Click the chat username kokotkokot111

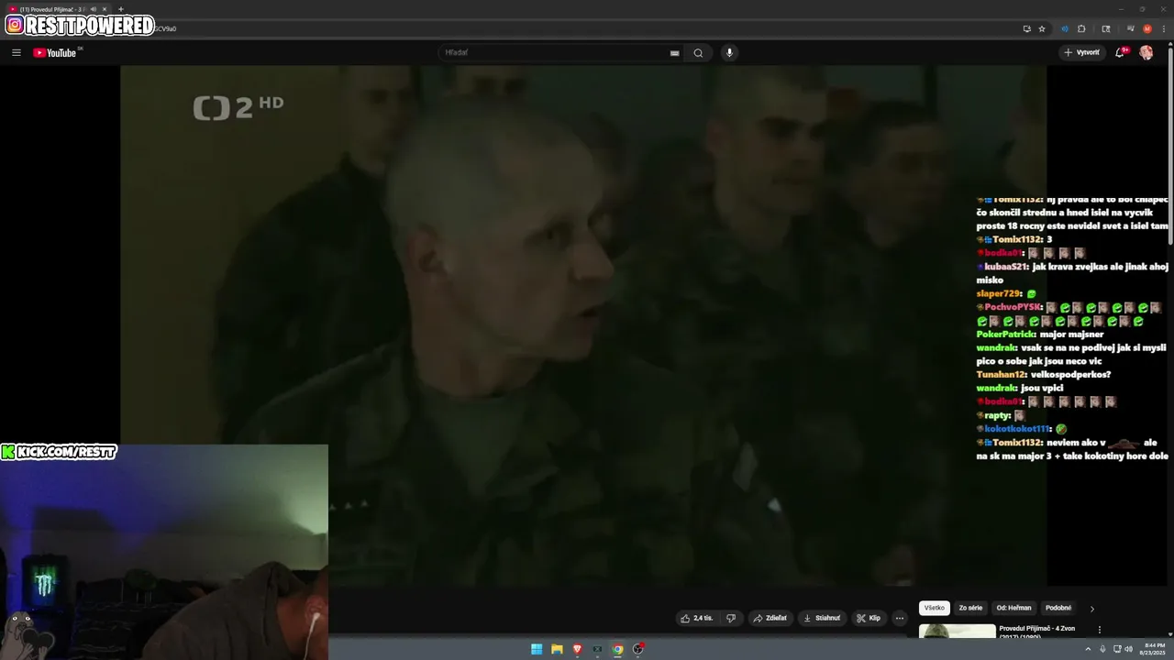[1017, 428]
